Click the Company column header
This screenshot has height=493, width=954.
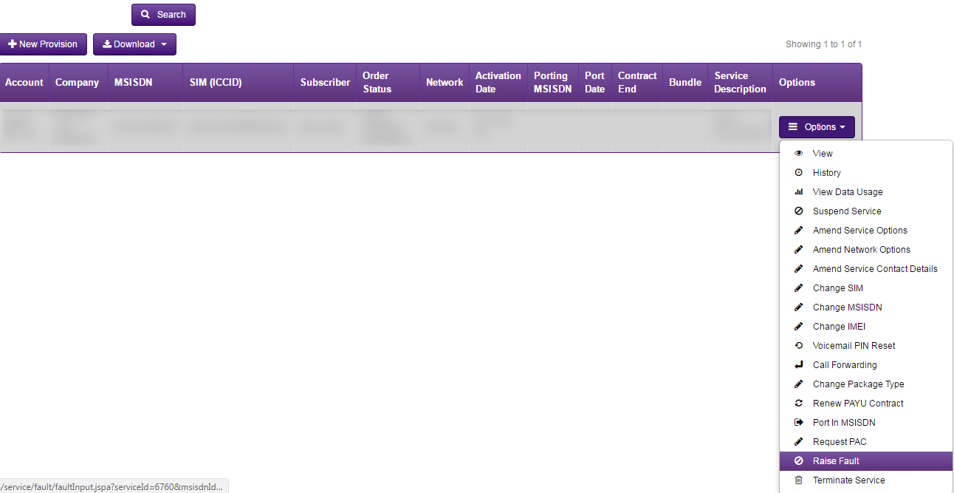[x=77, y=83]
